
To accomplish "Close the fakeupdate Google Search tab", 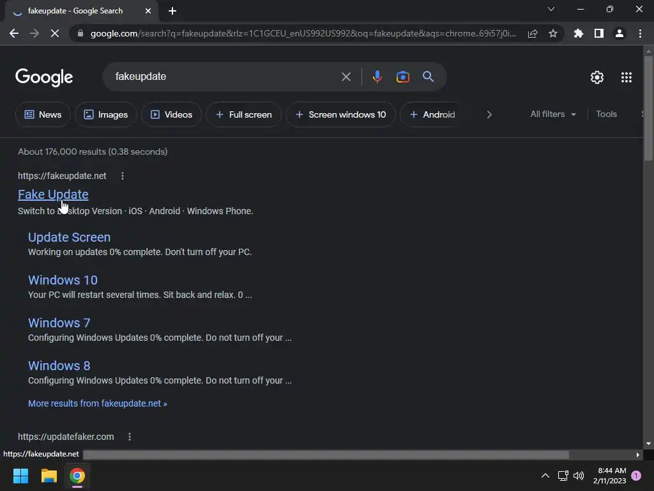I will 148,11.
